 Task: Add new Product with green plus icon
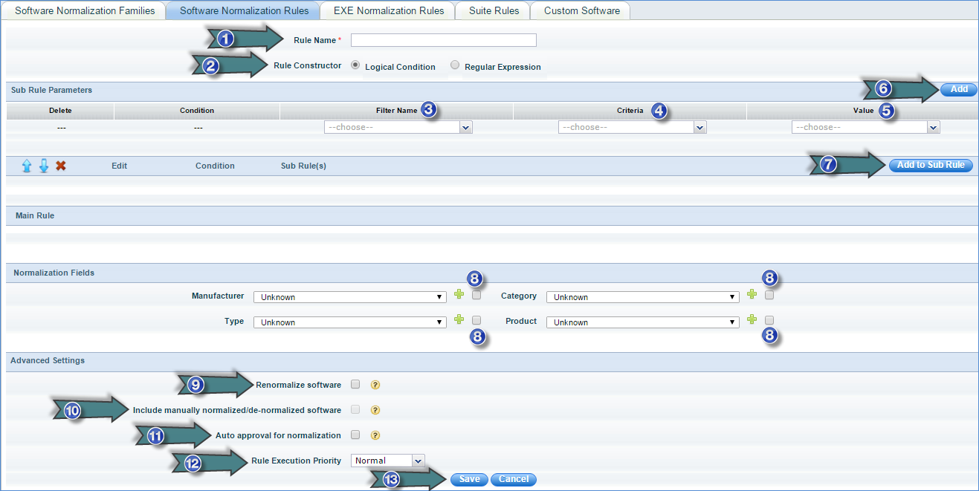pyautogui.click(x=752, y=320)
